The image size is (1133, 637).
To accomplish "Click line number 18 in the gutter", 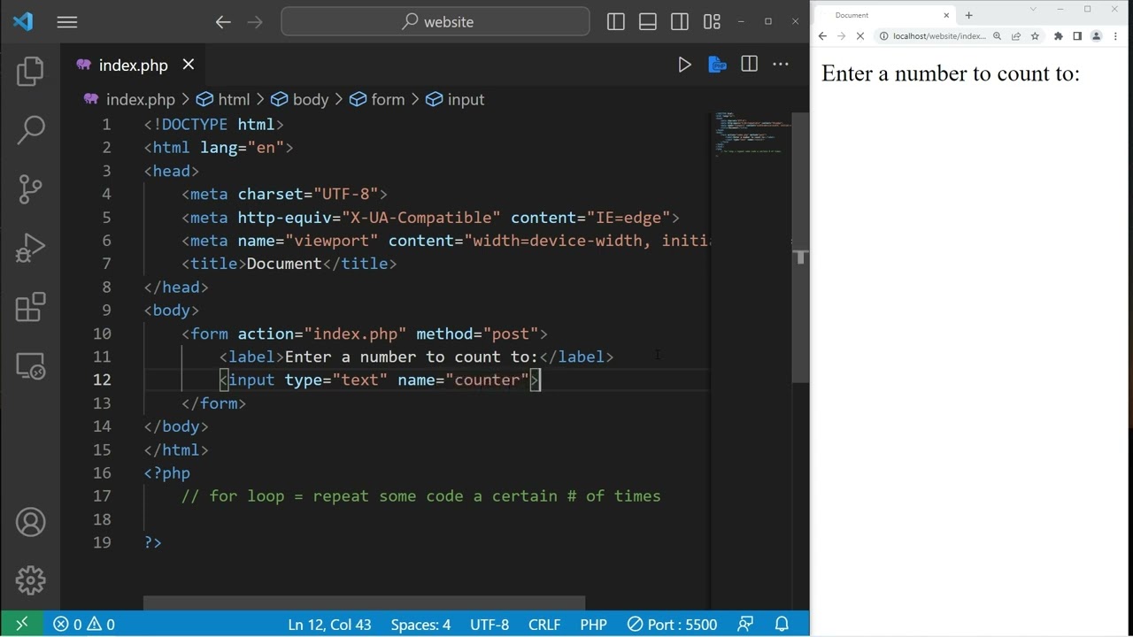I will 101,519.
